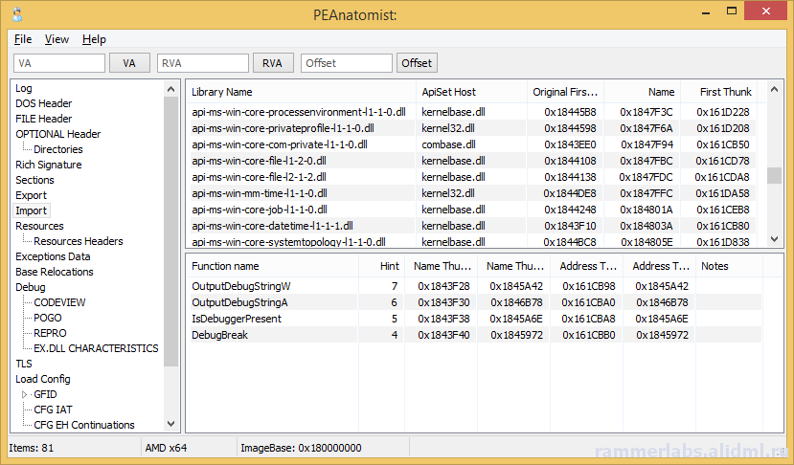The image size is (794, 465).
Task: Select the api-ms-win-core-job-l1-1-0.dll row
Action: (x=475, y=210)
